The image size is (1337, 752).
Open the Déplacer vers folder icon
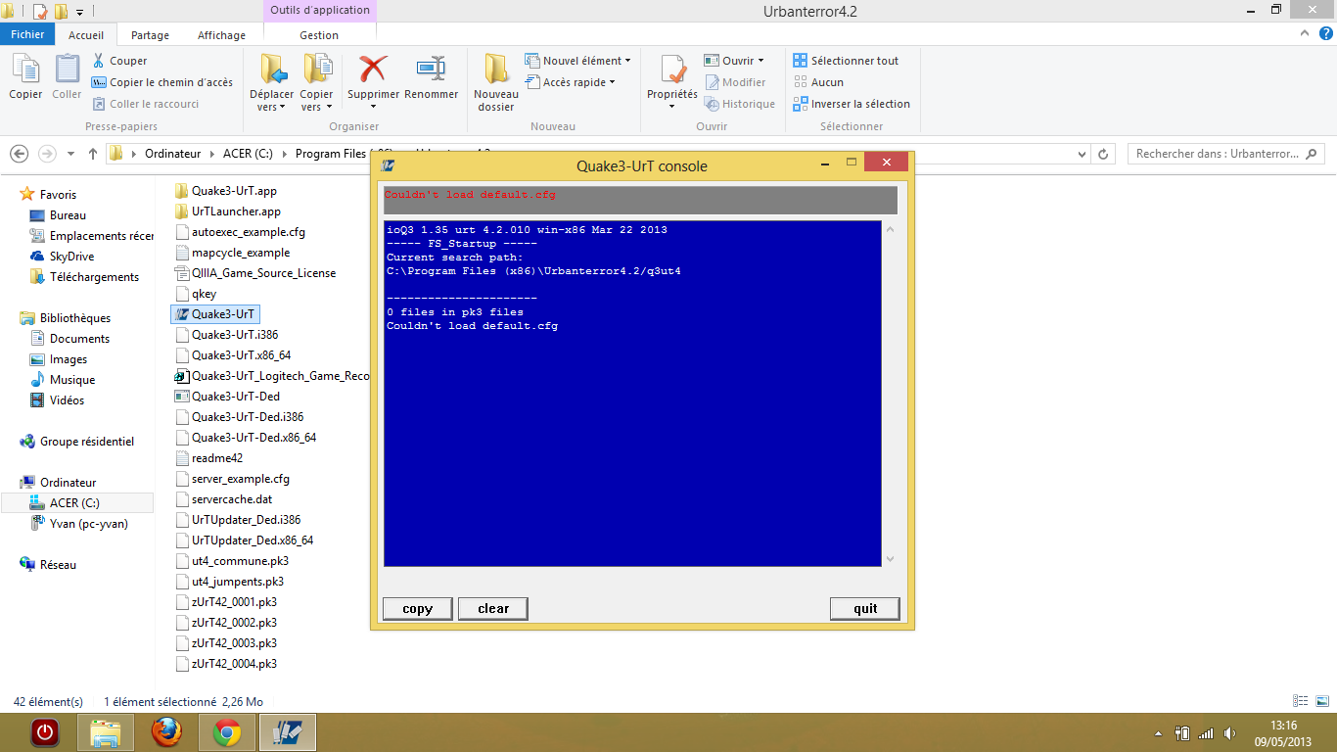click(271, 82)
